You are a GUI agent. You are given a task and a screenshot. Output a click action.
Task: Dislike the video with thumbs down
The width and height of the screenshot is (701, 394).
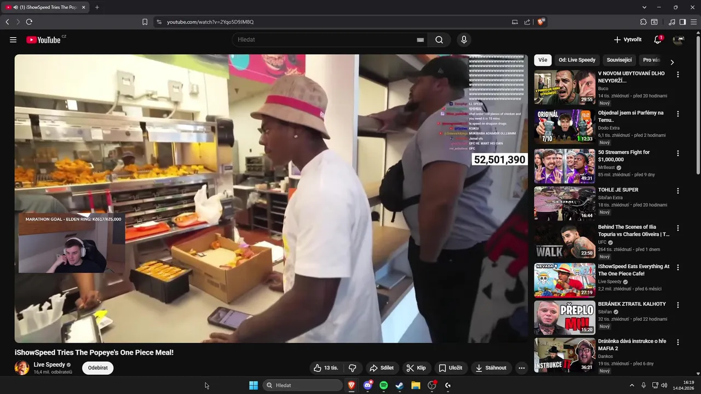tap(353, 368)
